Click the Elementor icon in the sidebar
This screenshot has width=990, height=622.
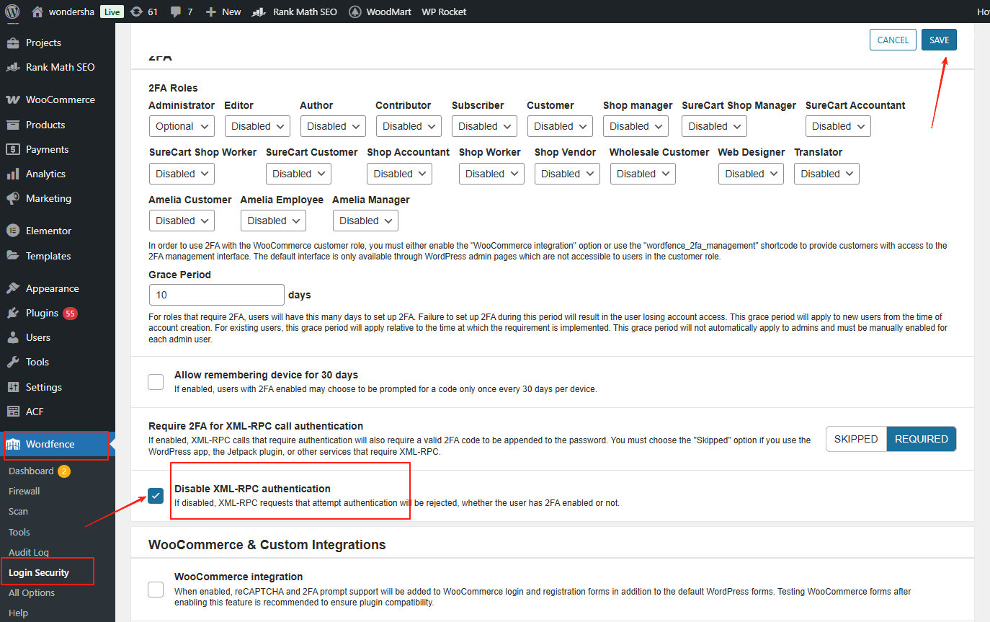click(x=12, y=231)
